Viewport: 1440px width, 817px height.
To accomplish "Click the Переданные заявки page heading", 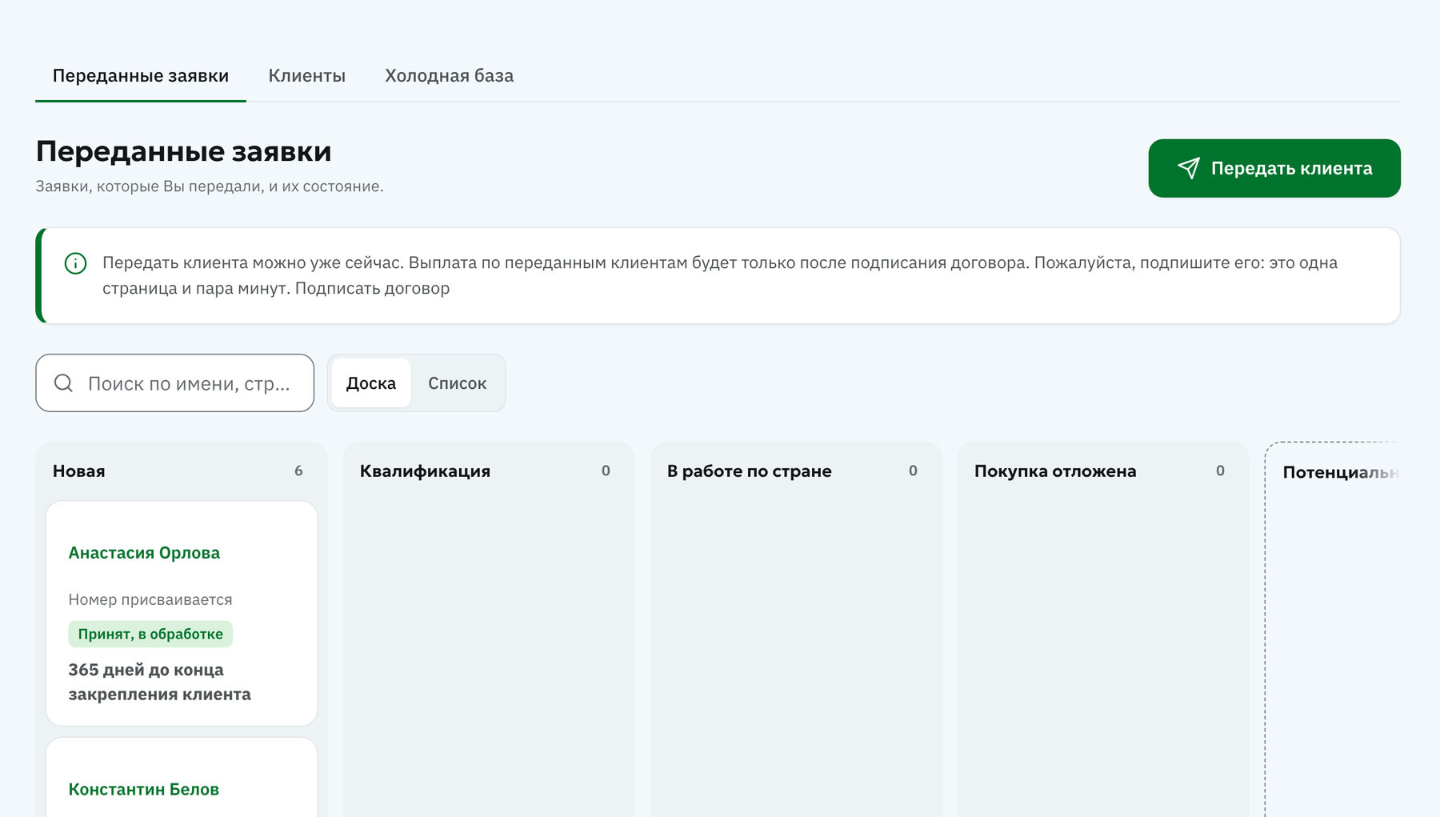I will coord(184,151).
